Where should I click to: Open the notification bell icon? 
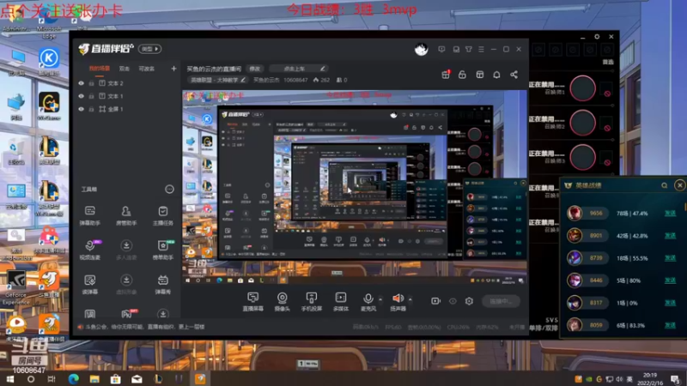496,75
